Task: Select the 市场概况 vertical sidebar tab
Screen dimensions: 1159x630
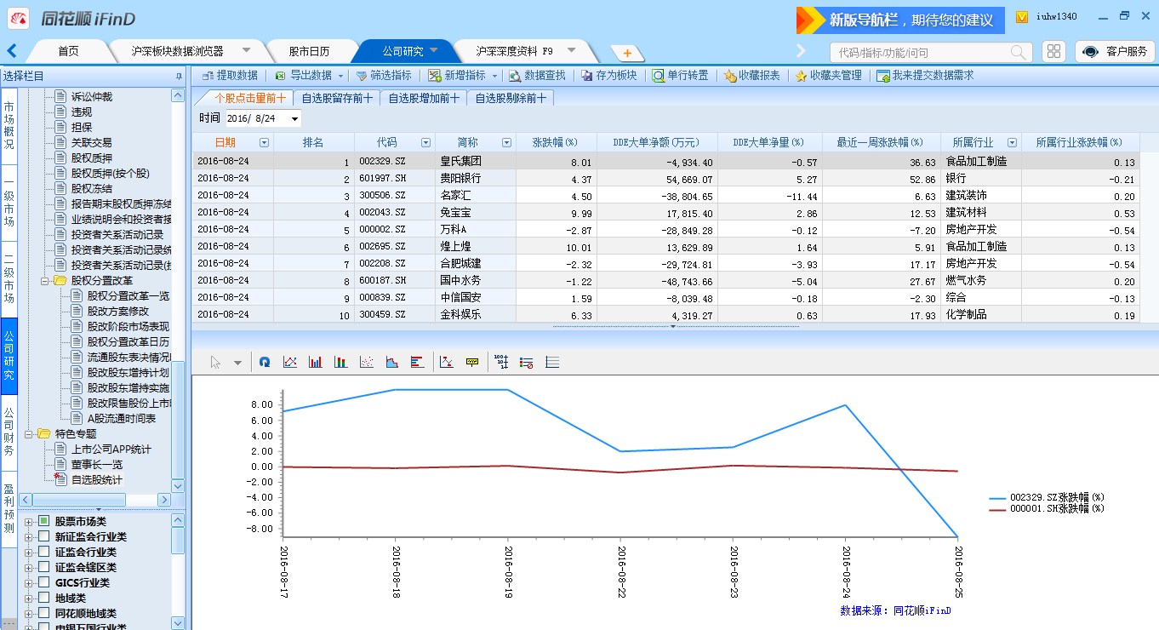Action: tap(9, 126)
